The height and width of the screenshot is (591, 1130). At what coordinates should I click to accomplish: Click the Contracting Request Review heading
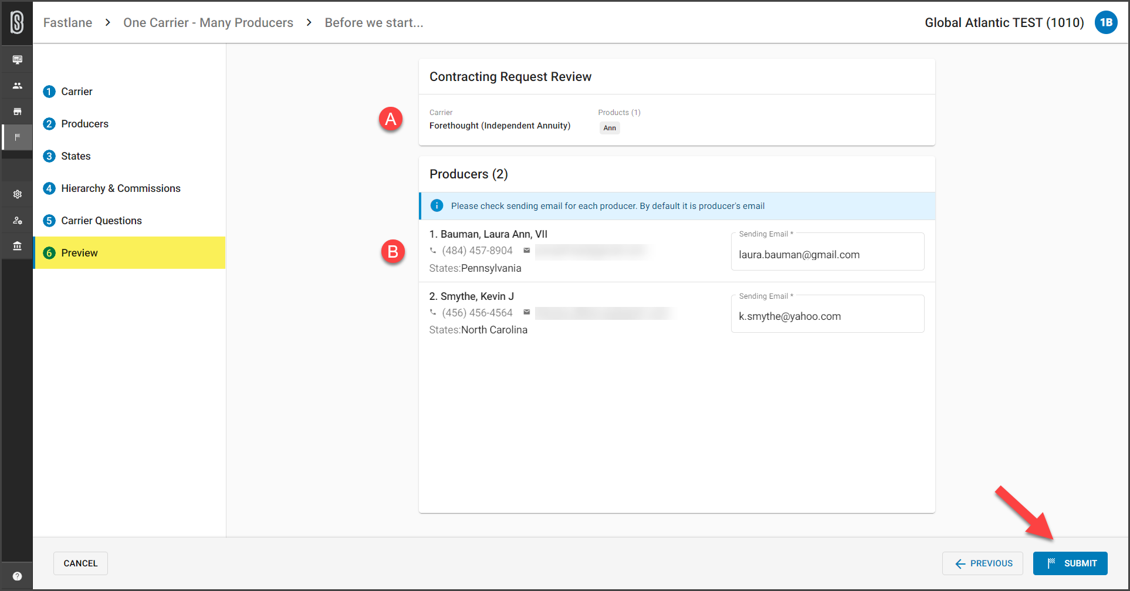coord(510,77)
